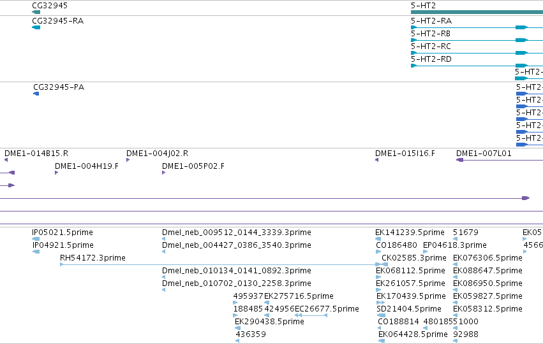The height and width of the screenshot is (344, 543).
Task: Click the CO186480 feature label
Action: [x=396, y=245]
